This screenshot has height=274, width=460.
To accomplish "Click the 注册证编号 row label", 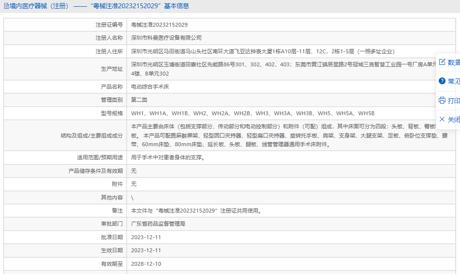I will pyautogui.click(x=109, y=25).
